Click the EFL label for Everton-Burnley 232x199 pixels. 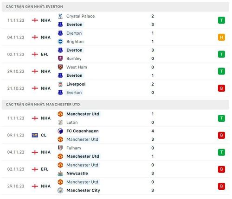(45, 54)
